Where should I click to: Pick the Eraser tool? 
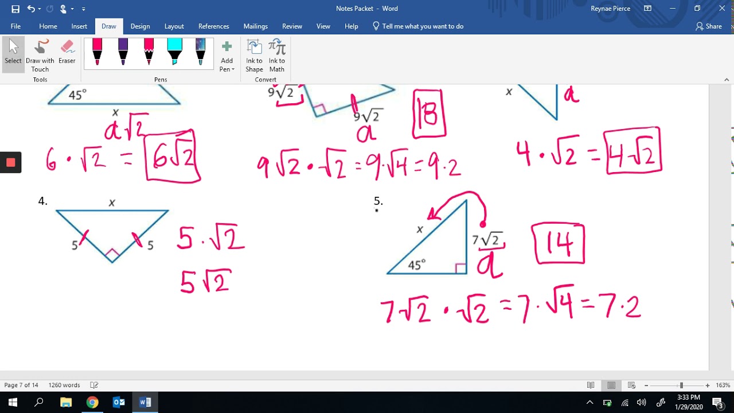coord(67,52)
